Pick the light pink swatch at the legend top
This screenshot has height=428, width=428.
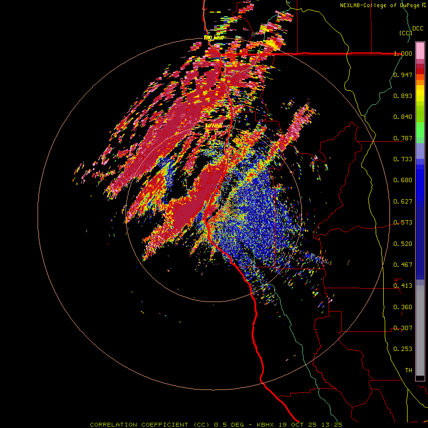pyautogui.click(x=420, y=50)
